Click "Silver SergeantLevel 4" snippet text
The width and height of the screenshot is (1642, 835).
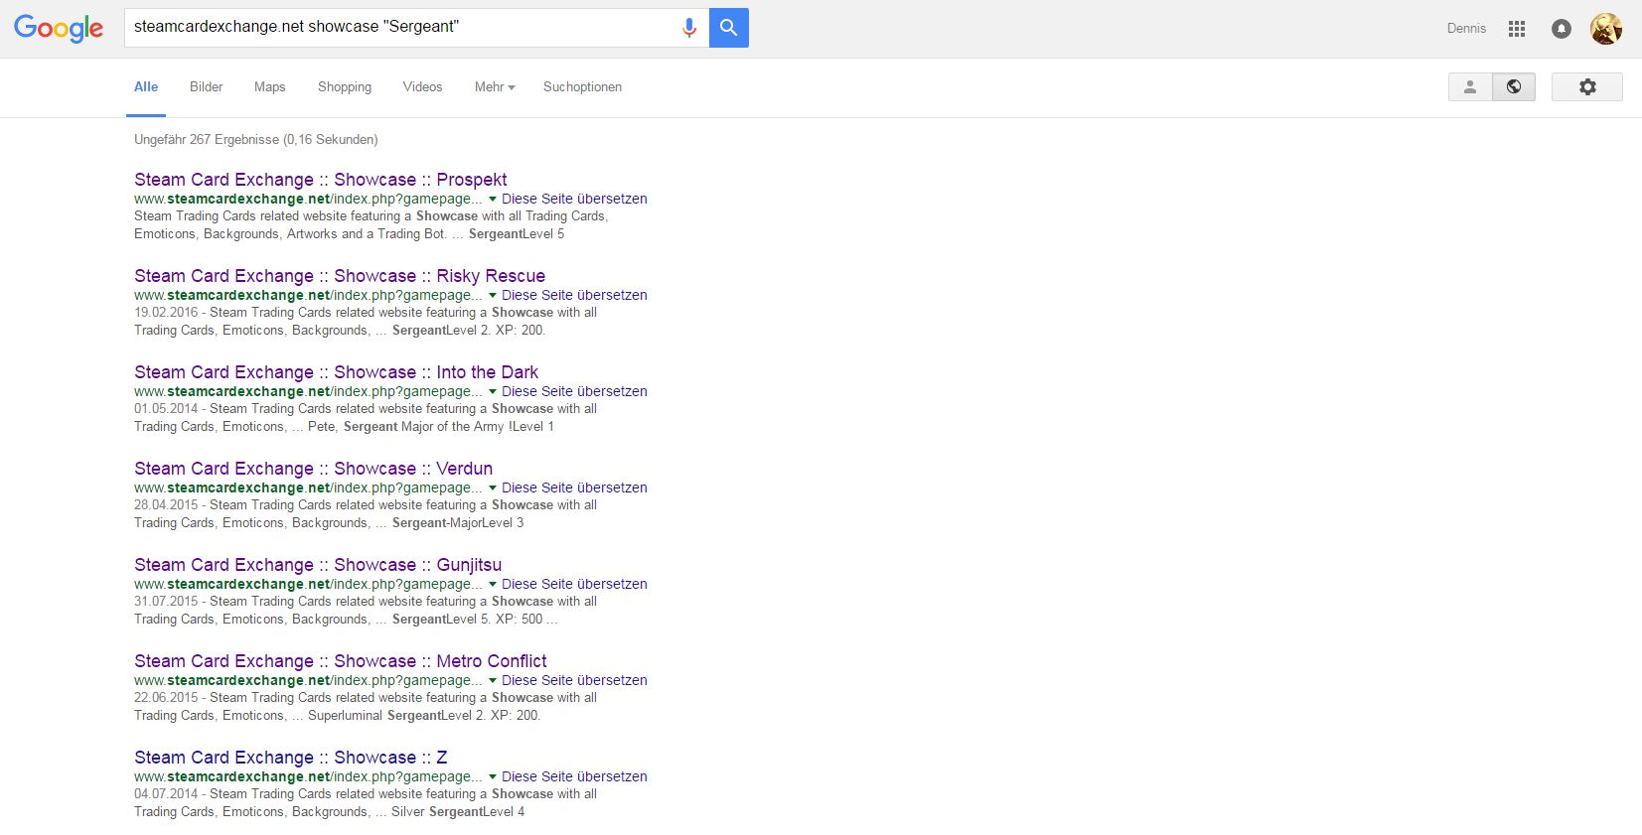click(458, 811)
